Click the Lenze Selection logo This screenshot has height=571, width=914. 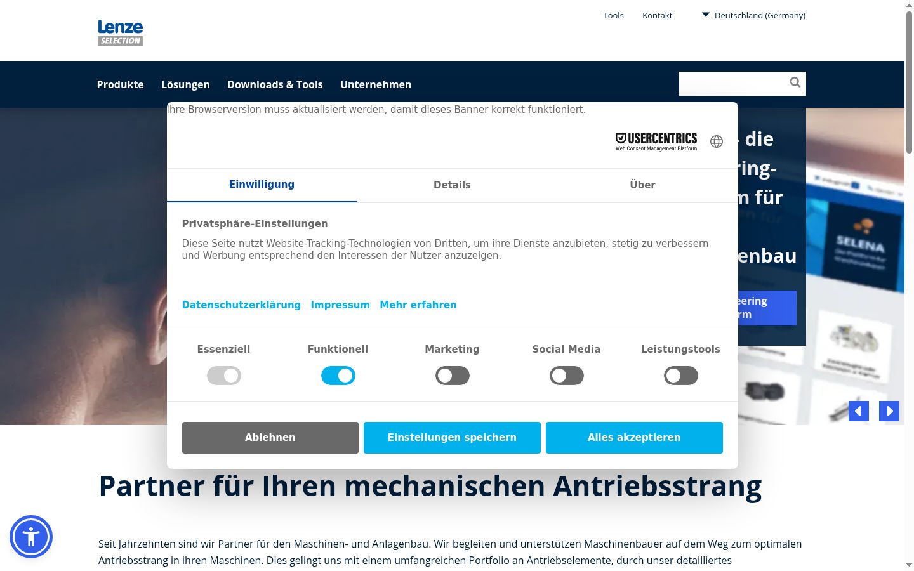121,32
